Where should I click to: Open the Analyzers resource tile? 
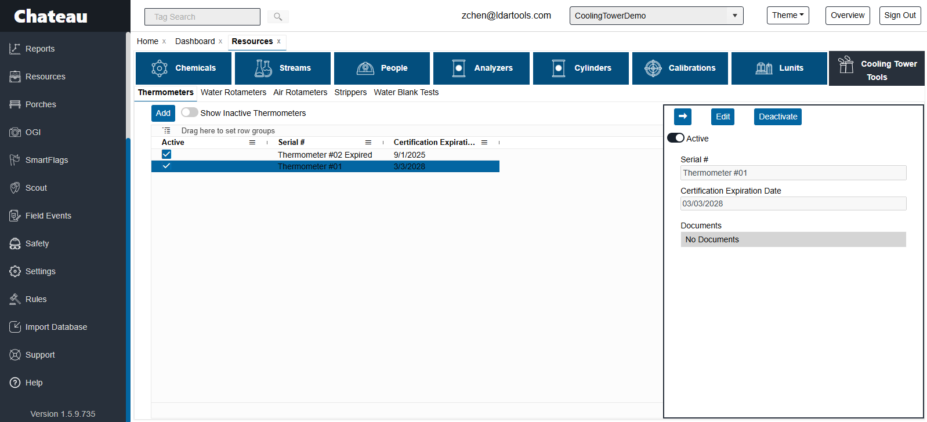481,68
